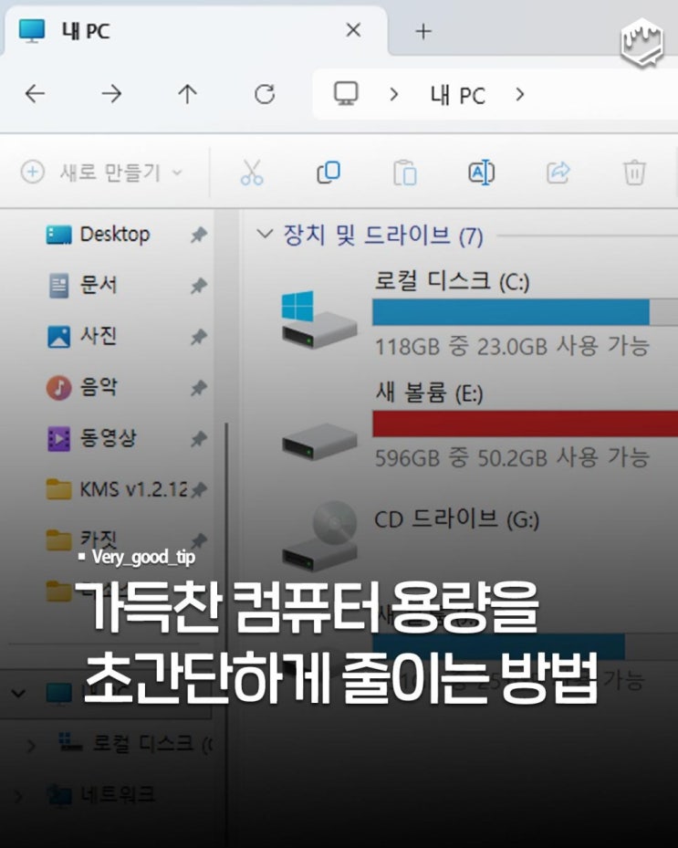This screenshot has height=848, width=678.
Task: Open 문서 in the sidebar
Action: click(x=99, y=285)
